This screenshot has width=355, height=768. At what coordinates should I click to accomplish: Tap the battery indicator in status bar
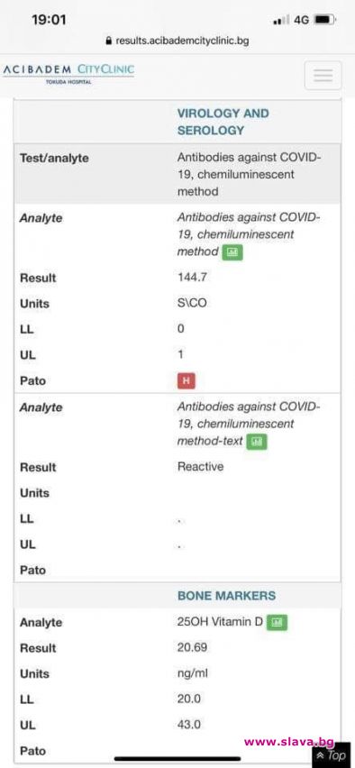tap(324, 20)
